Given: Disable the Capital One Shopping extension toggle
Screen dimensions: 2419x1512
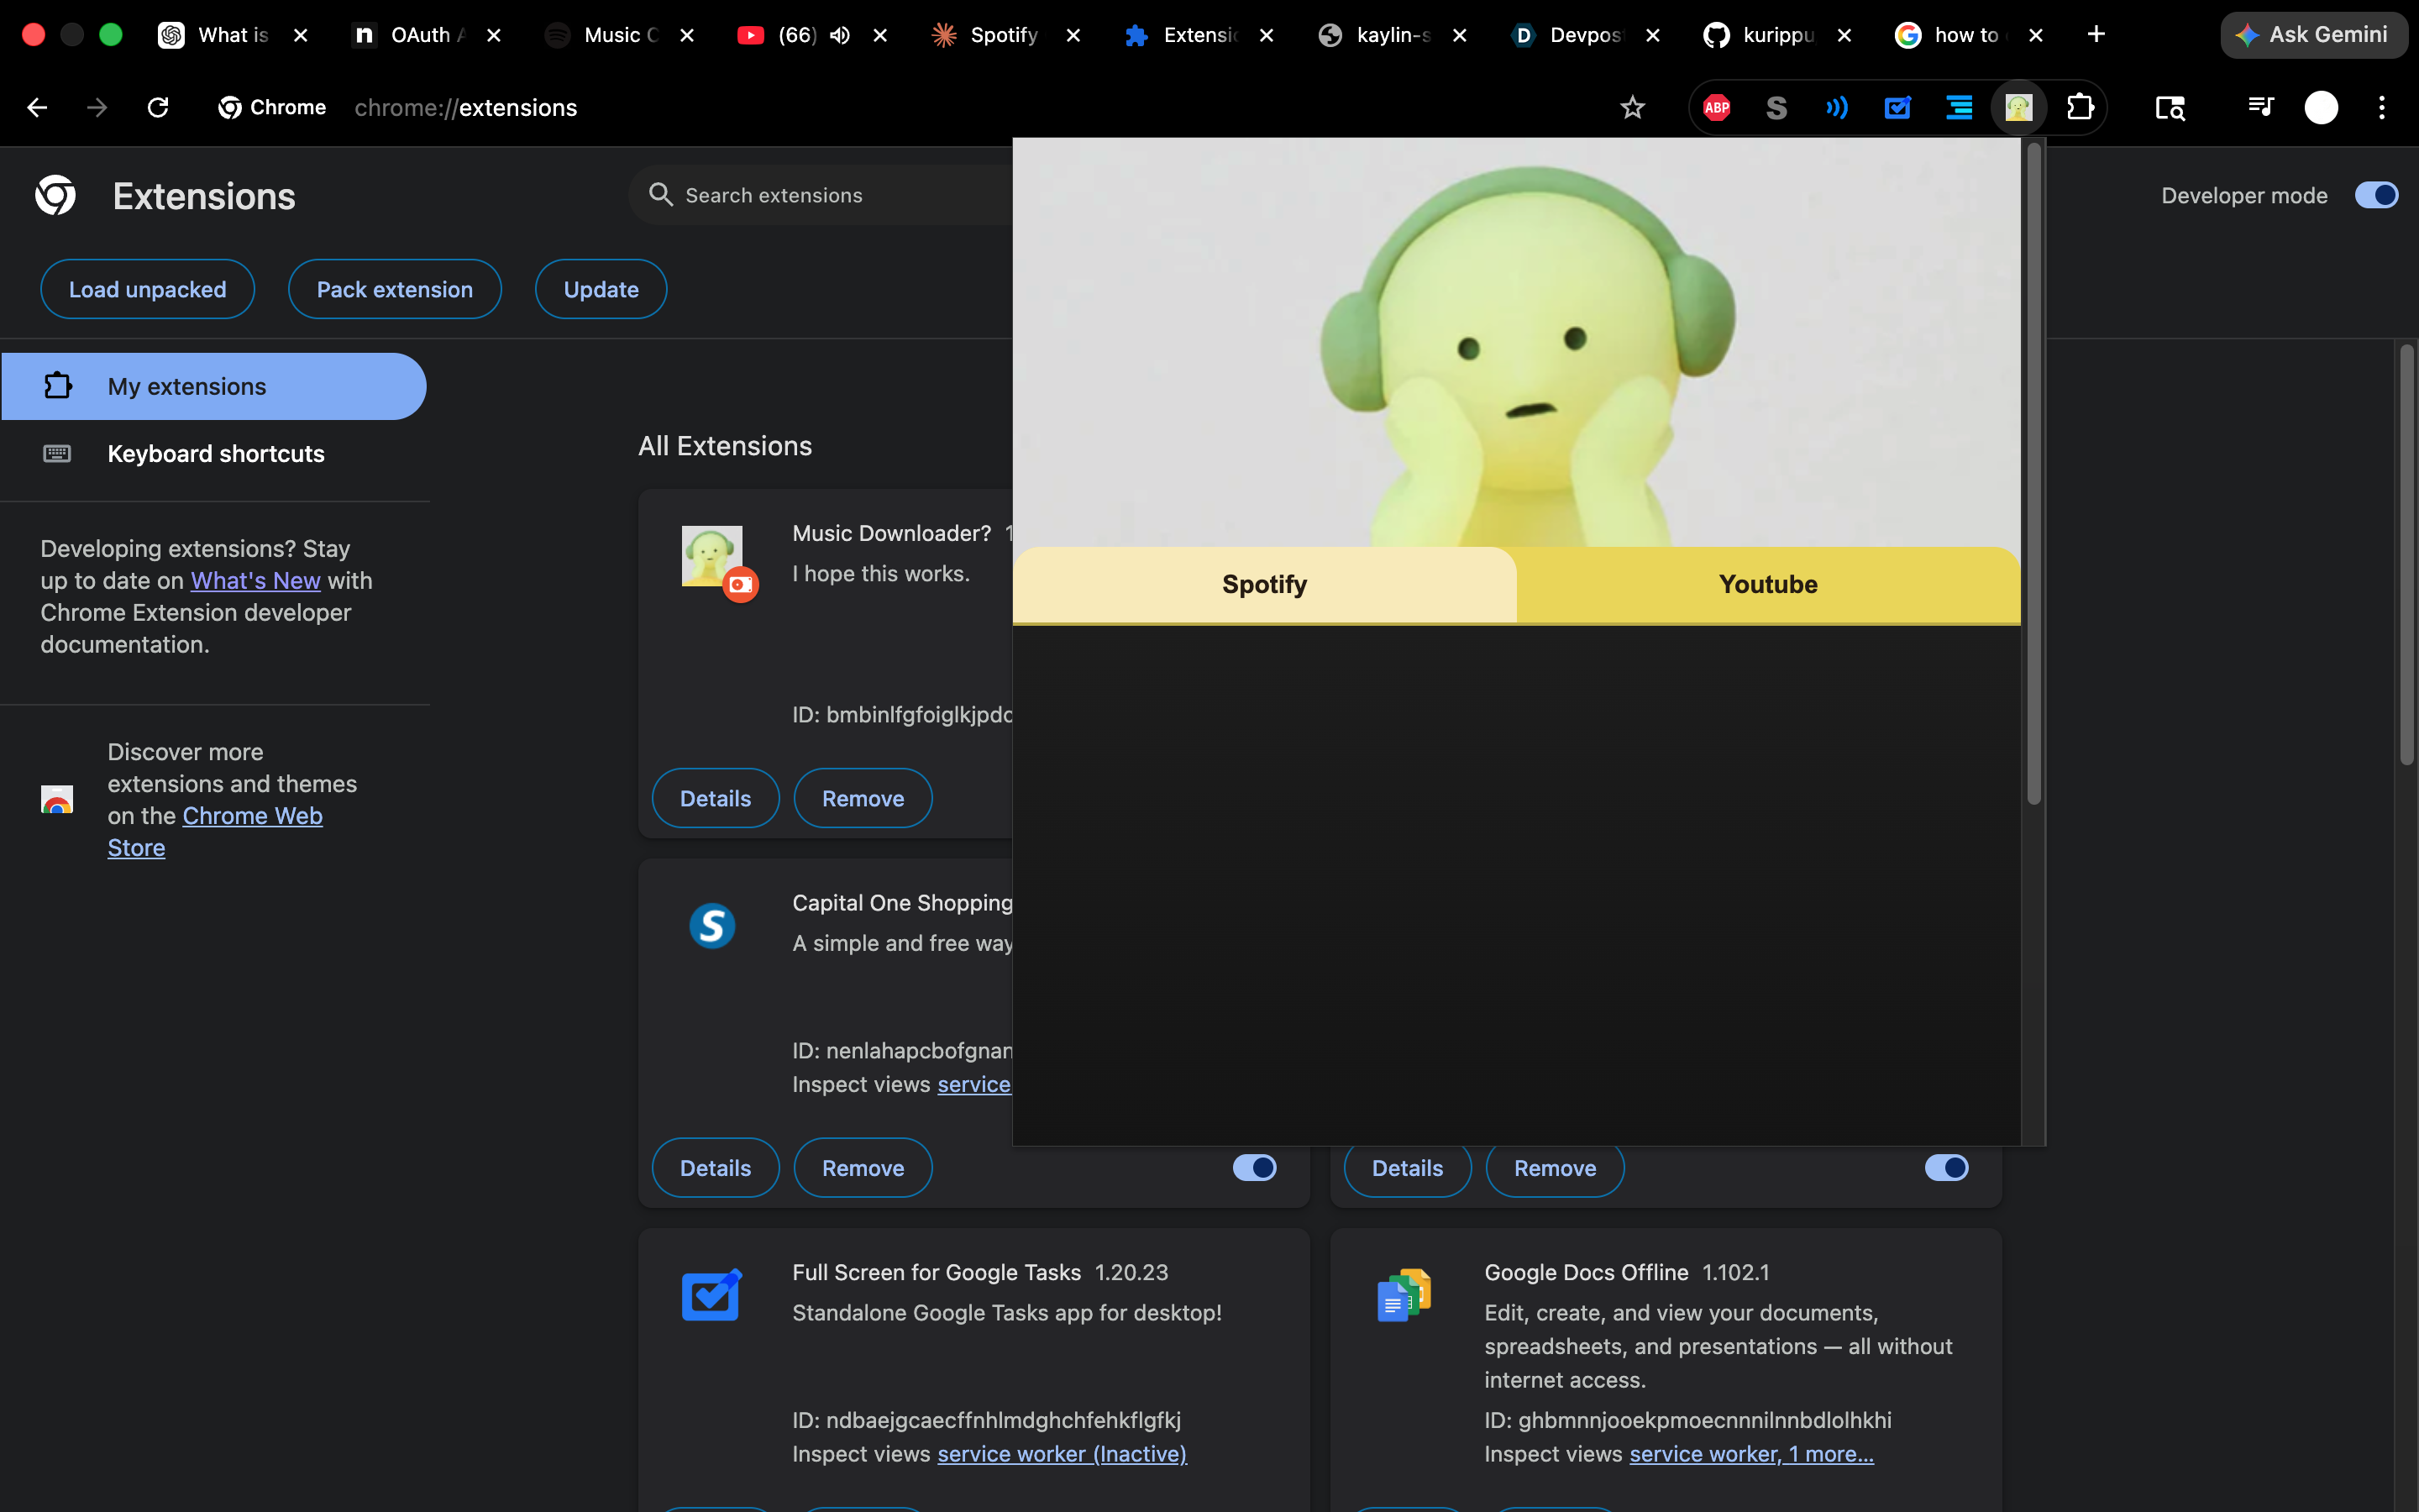Looking at the screenshot, I should 1255,1167.
